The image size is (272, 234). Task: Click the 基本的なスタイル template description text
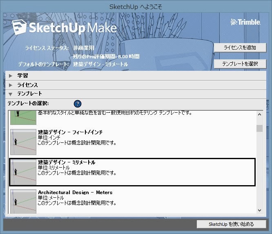point(115,113)
